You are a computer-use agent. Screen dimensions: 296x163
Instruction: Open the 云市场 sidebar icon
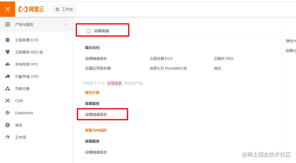pos(8,137)
